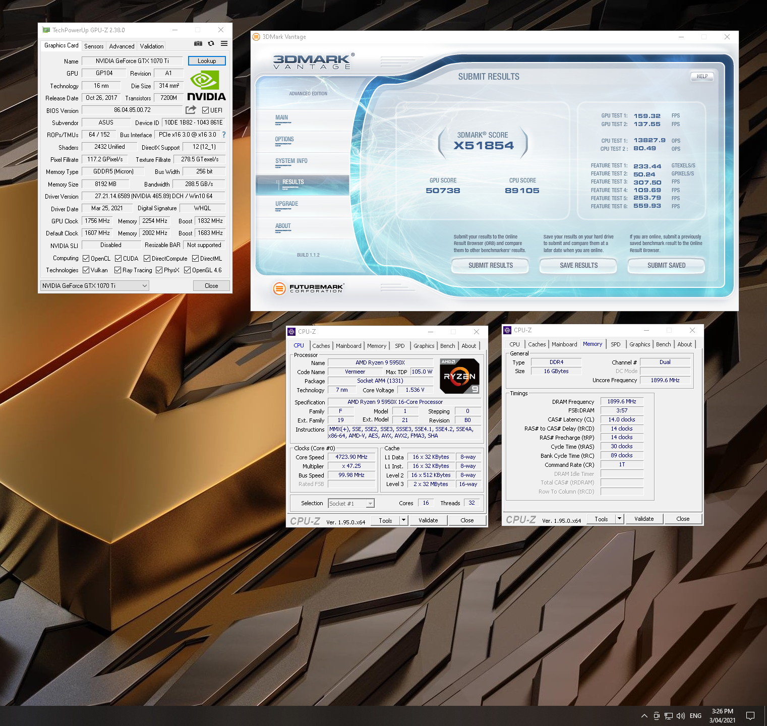The height and width of the screenshot is (726, 767).
Task: Toggle the Vulkan checkbox
Action: [86, 270]
